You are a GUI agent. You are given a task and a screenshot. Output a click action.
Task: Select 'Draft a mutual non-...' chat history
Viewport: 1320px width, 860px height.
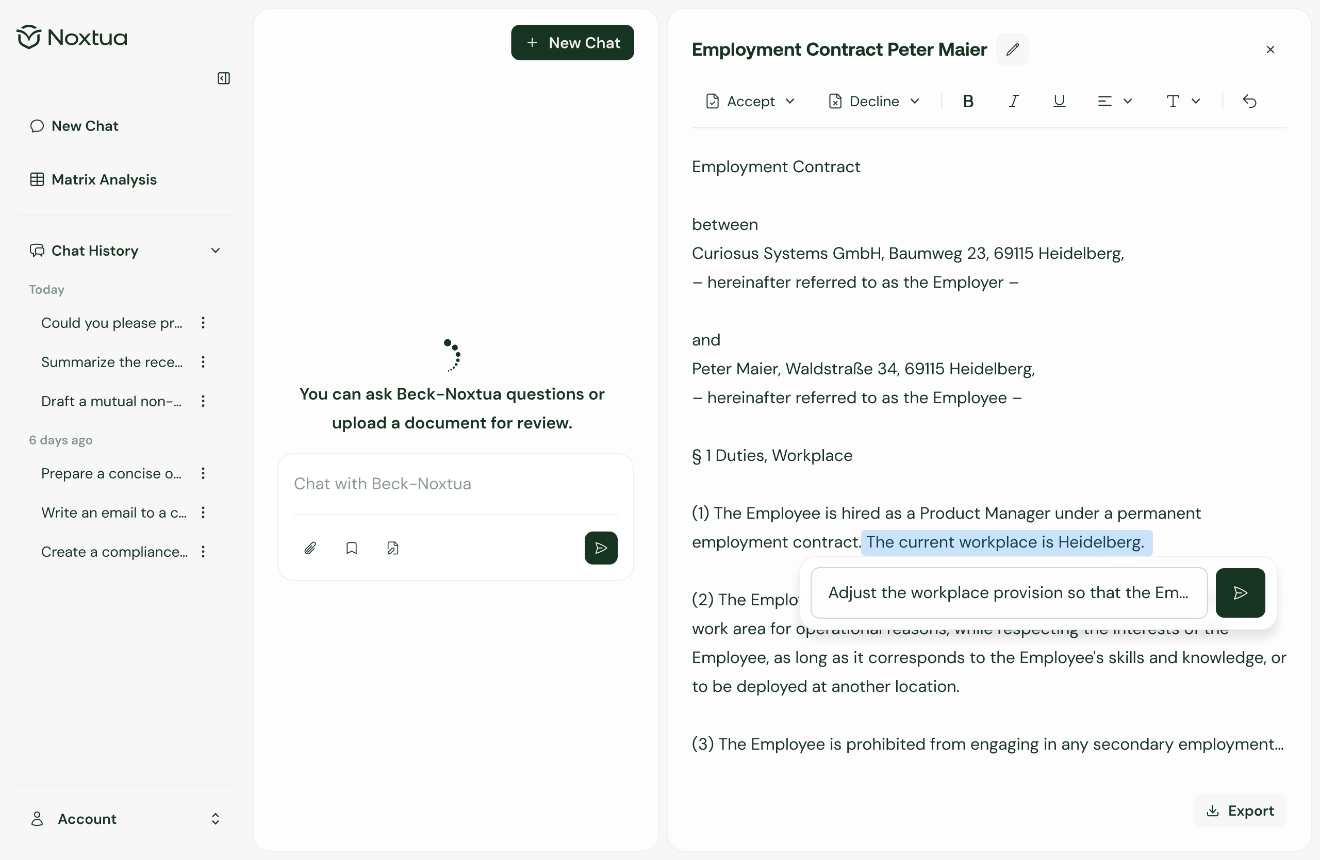111,401
